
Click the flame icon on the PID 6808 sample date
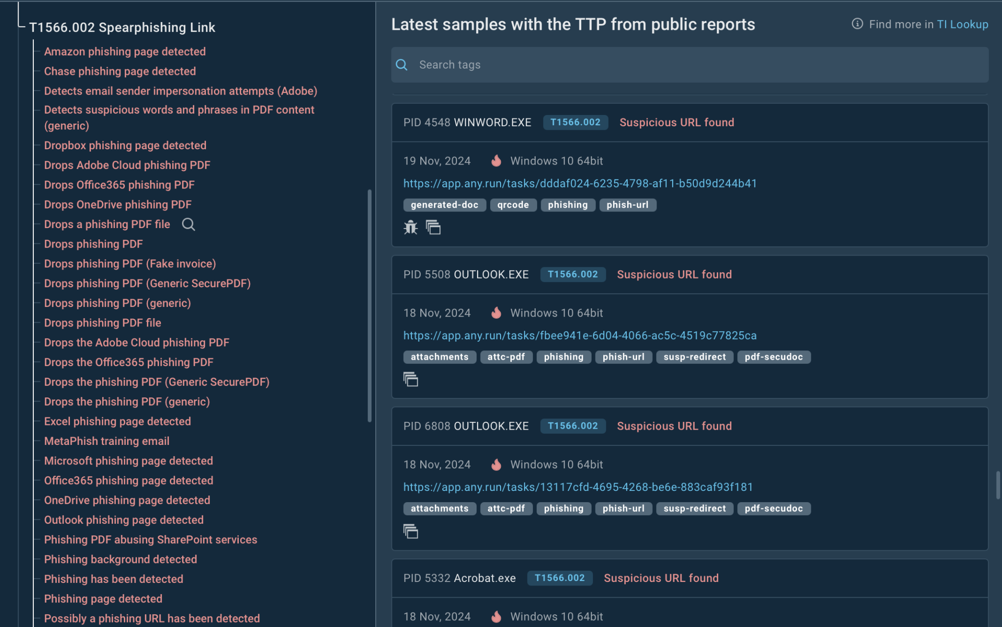click(x=496, y=464)
